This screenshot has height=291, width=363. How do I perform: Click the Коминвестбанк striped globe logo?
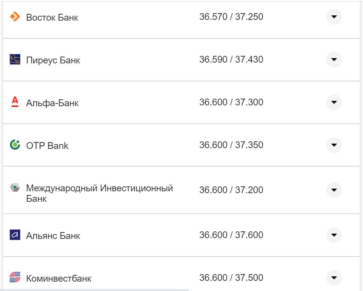tap(14, 278)
